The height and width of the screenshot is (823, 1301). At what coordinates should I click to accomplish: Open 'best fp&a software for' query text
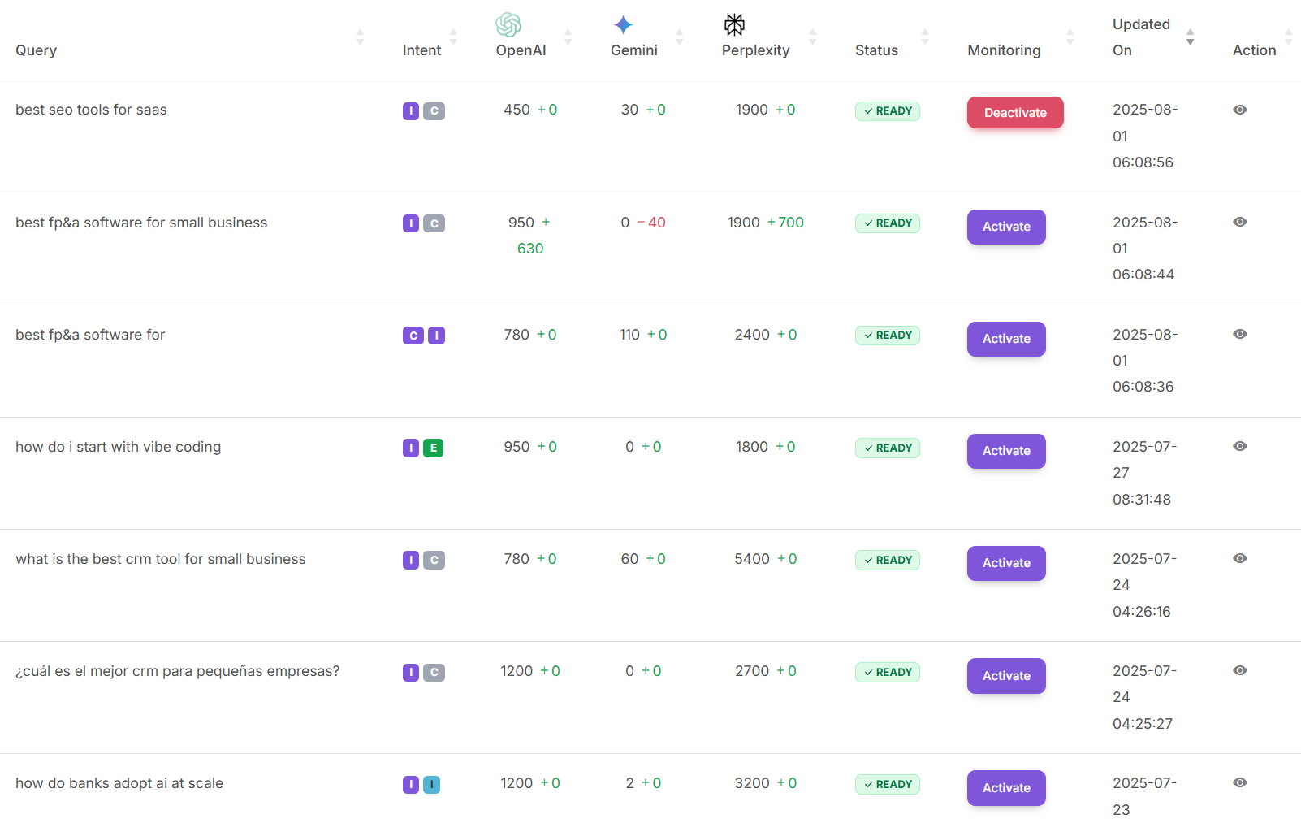[x=90, y=335]
